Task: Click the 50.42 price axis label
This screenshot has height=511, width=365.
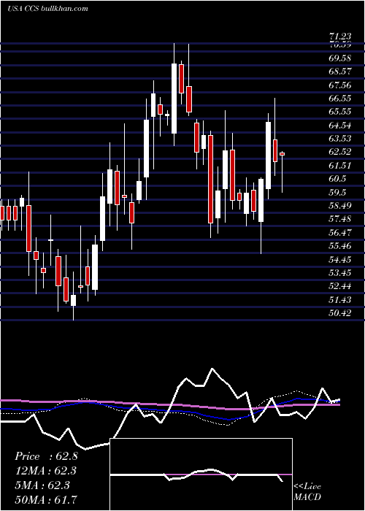Action: click(340, 313)
